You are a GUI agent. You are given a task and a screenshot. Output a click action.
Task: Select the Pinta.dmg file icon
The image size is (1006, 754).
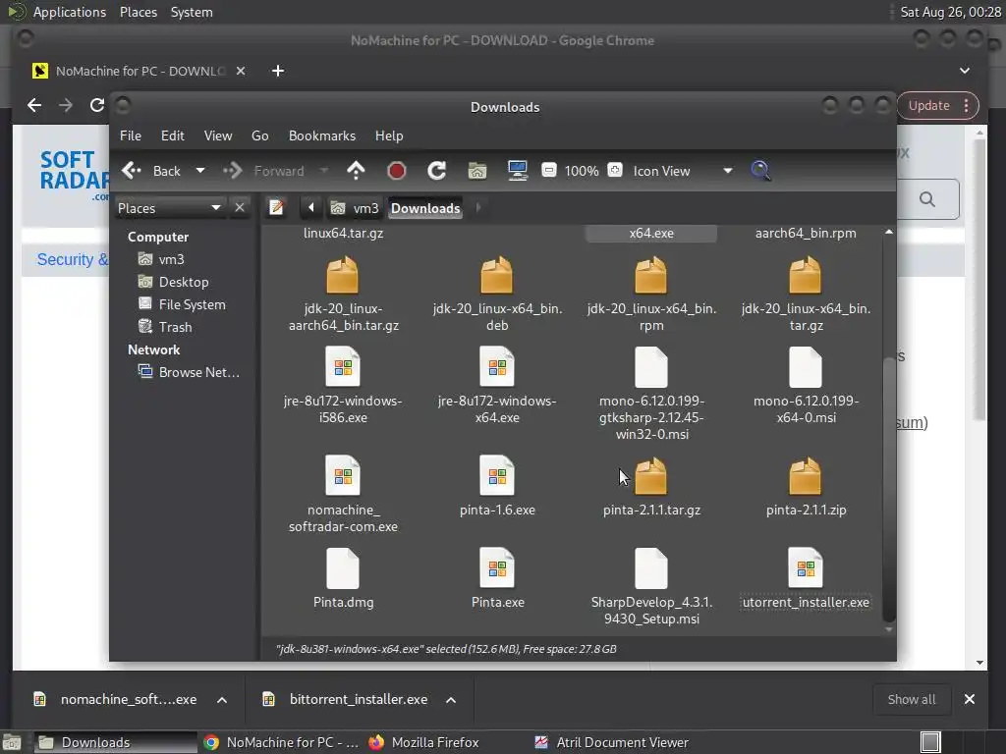pos(343,568)
